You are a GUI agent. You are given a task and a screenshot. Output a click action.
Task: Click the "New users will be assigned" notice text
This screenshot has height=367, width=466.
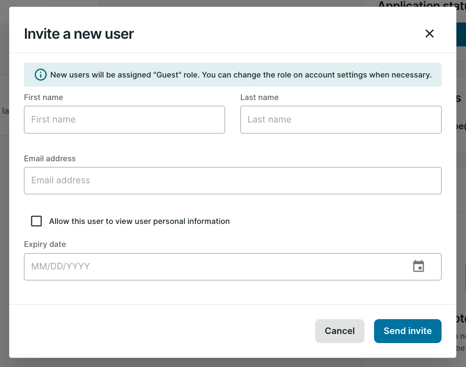tap(241, 75)
